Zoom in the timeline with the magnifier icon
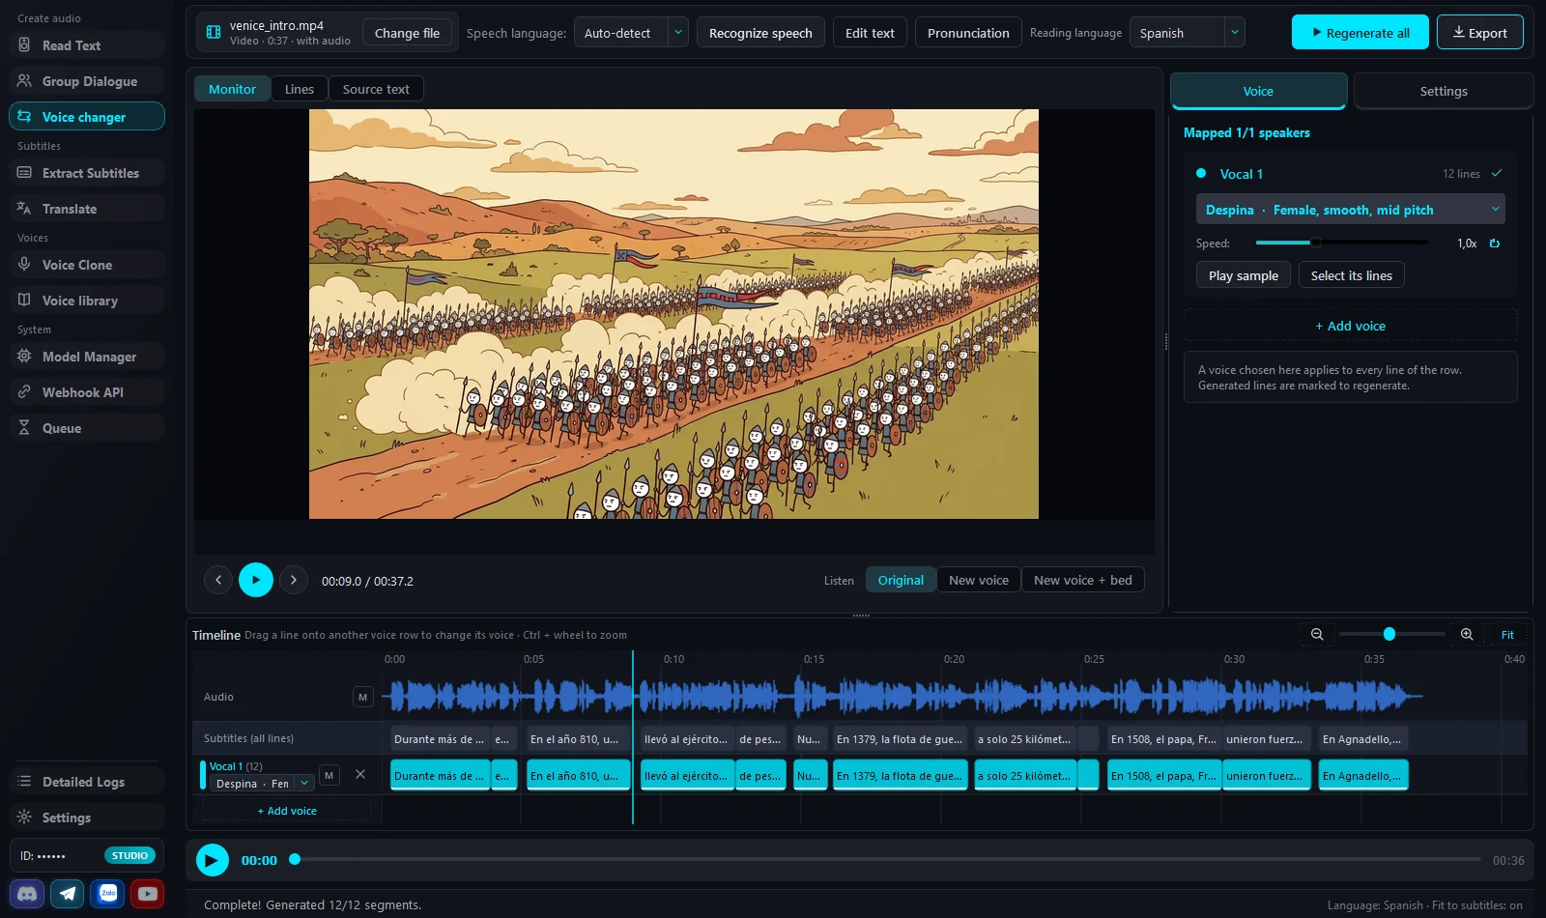Image resolution: width=1546 pixels, height=918 pixels. point(1467,634)
